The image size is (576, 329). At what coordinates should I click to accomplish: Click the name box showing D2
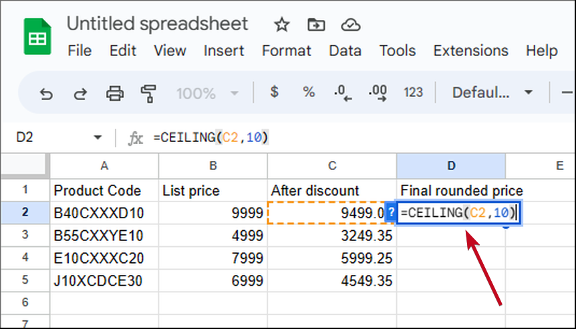pos(25,137)
